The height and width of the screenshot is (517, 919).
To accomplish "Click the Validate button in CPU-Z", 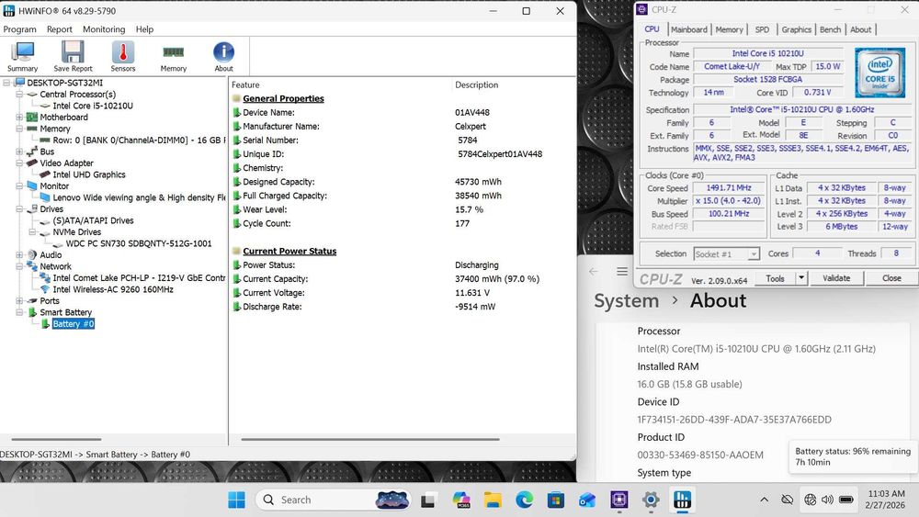I will tap(835, 278).
